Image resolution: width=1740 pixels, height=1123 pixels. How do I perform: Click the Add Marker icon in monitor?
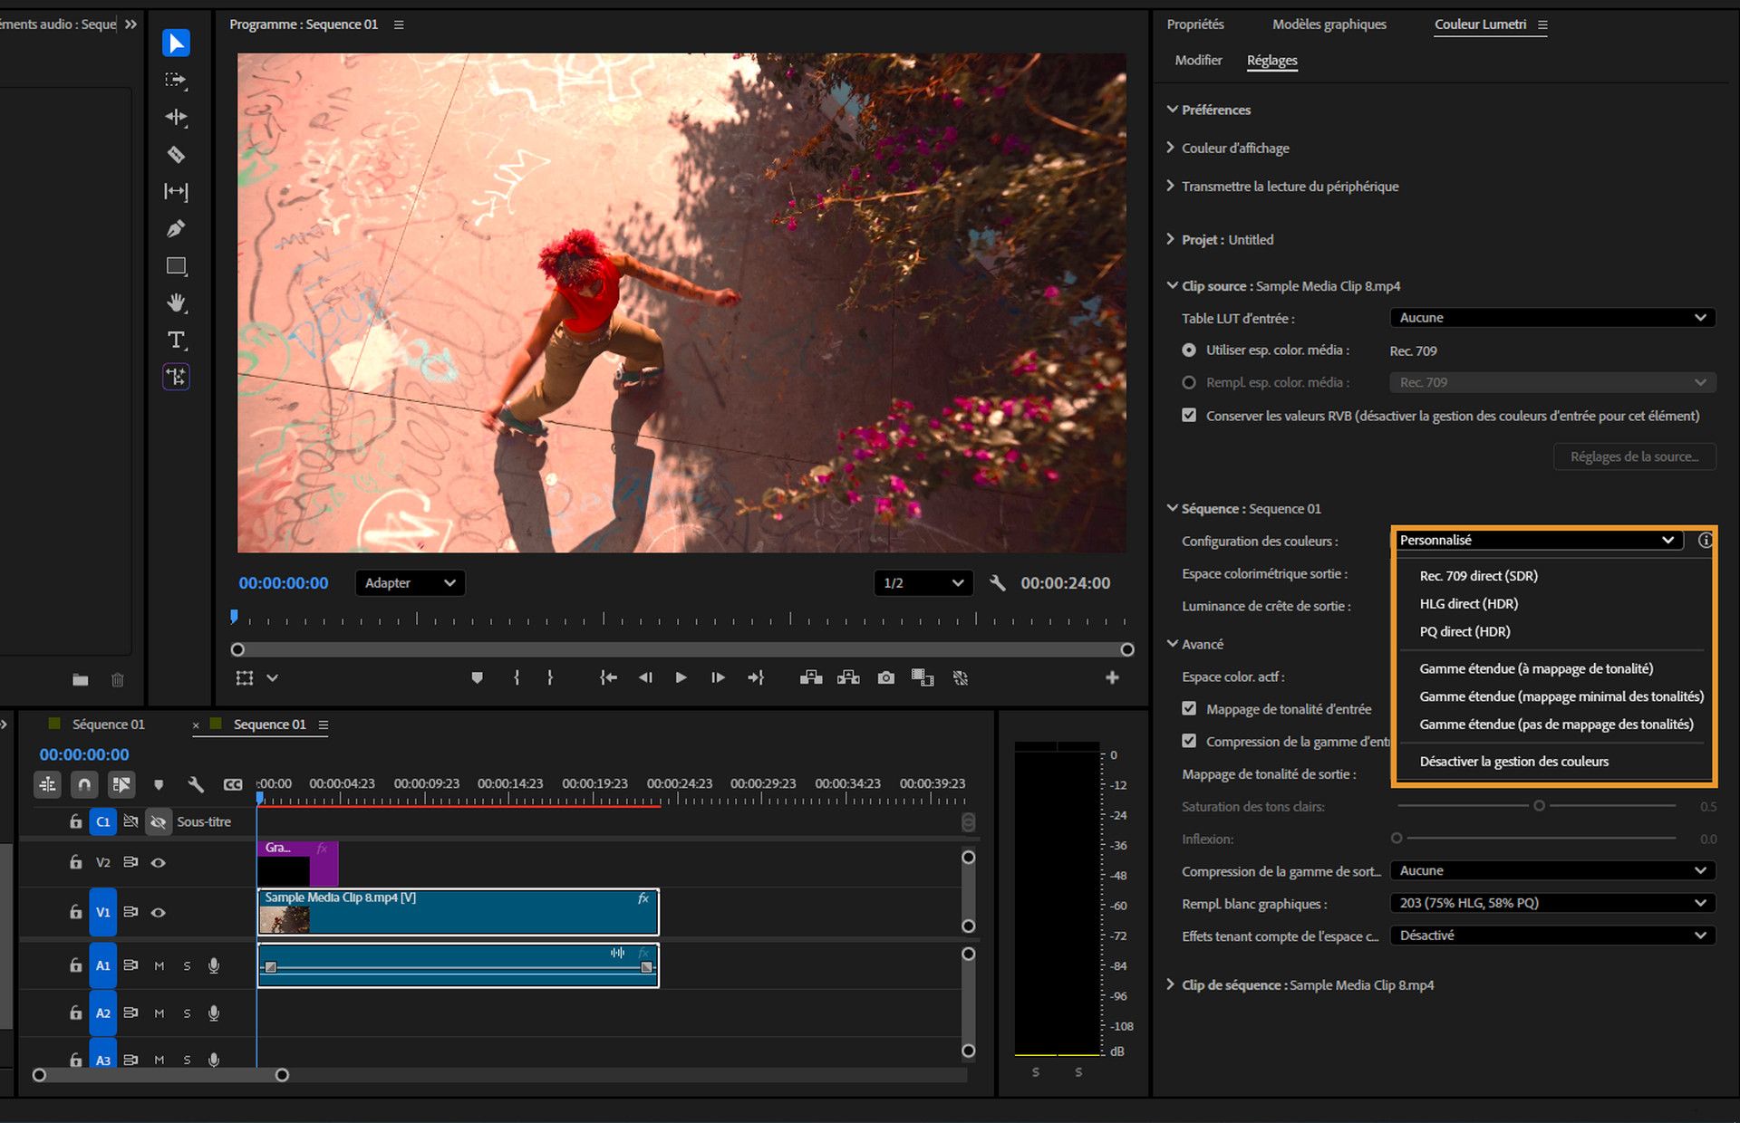coord(477,677)
